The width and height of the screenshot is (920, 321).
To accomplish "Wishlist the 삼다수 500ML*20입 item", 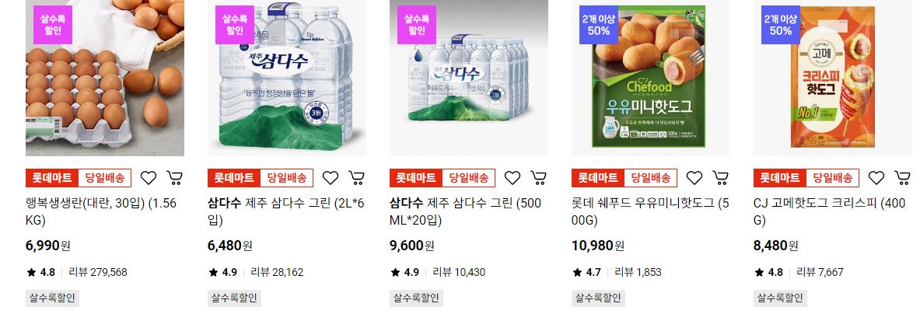I will pyautogui.click(x=512, y=178).
